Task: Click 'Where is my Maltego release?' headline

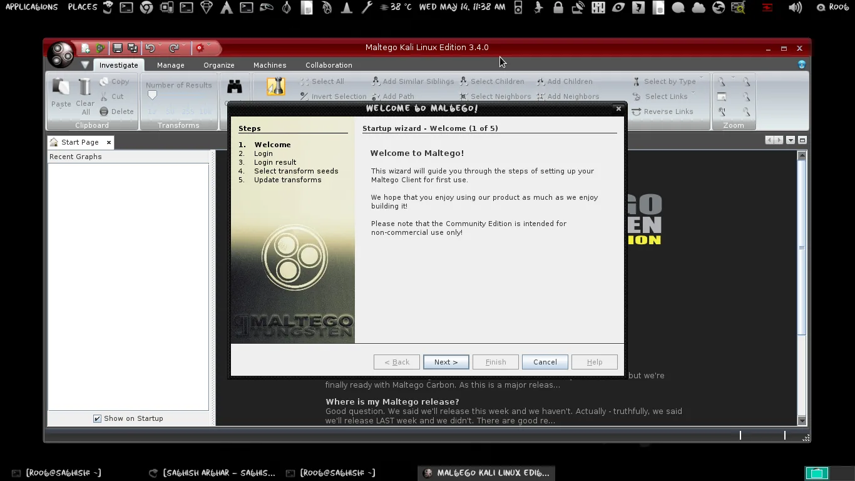Action: [392, 401]
